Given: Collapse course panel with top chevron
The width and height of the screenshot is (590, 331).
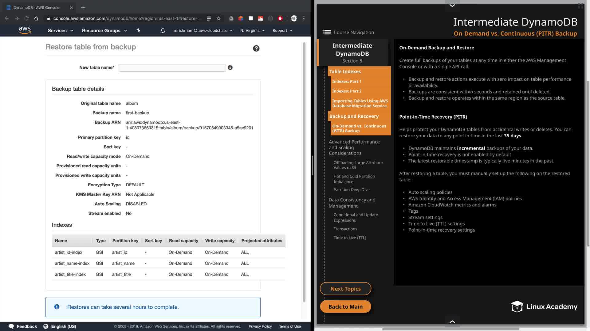Looking at the screenshot, I should click(452, 5).
